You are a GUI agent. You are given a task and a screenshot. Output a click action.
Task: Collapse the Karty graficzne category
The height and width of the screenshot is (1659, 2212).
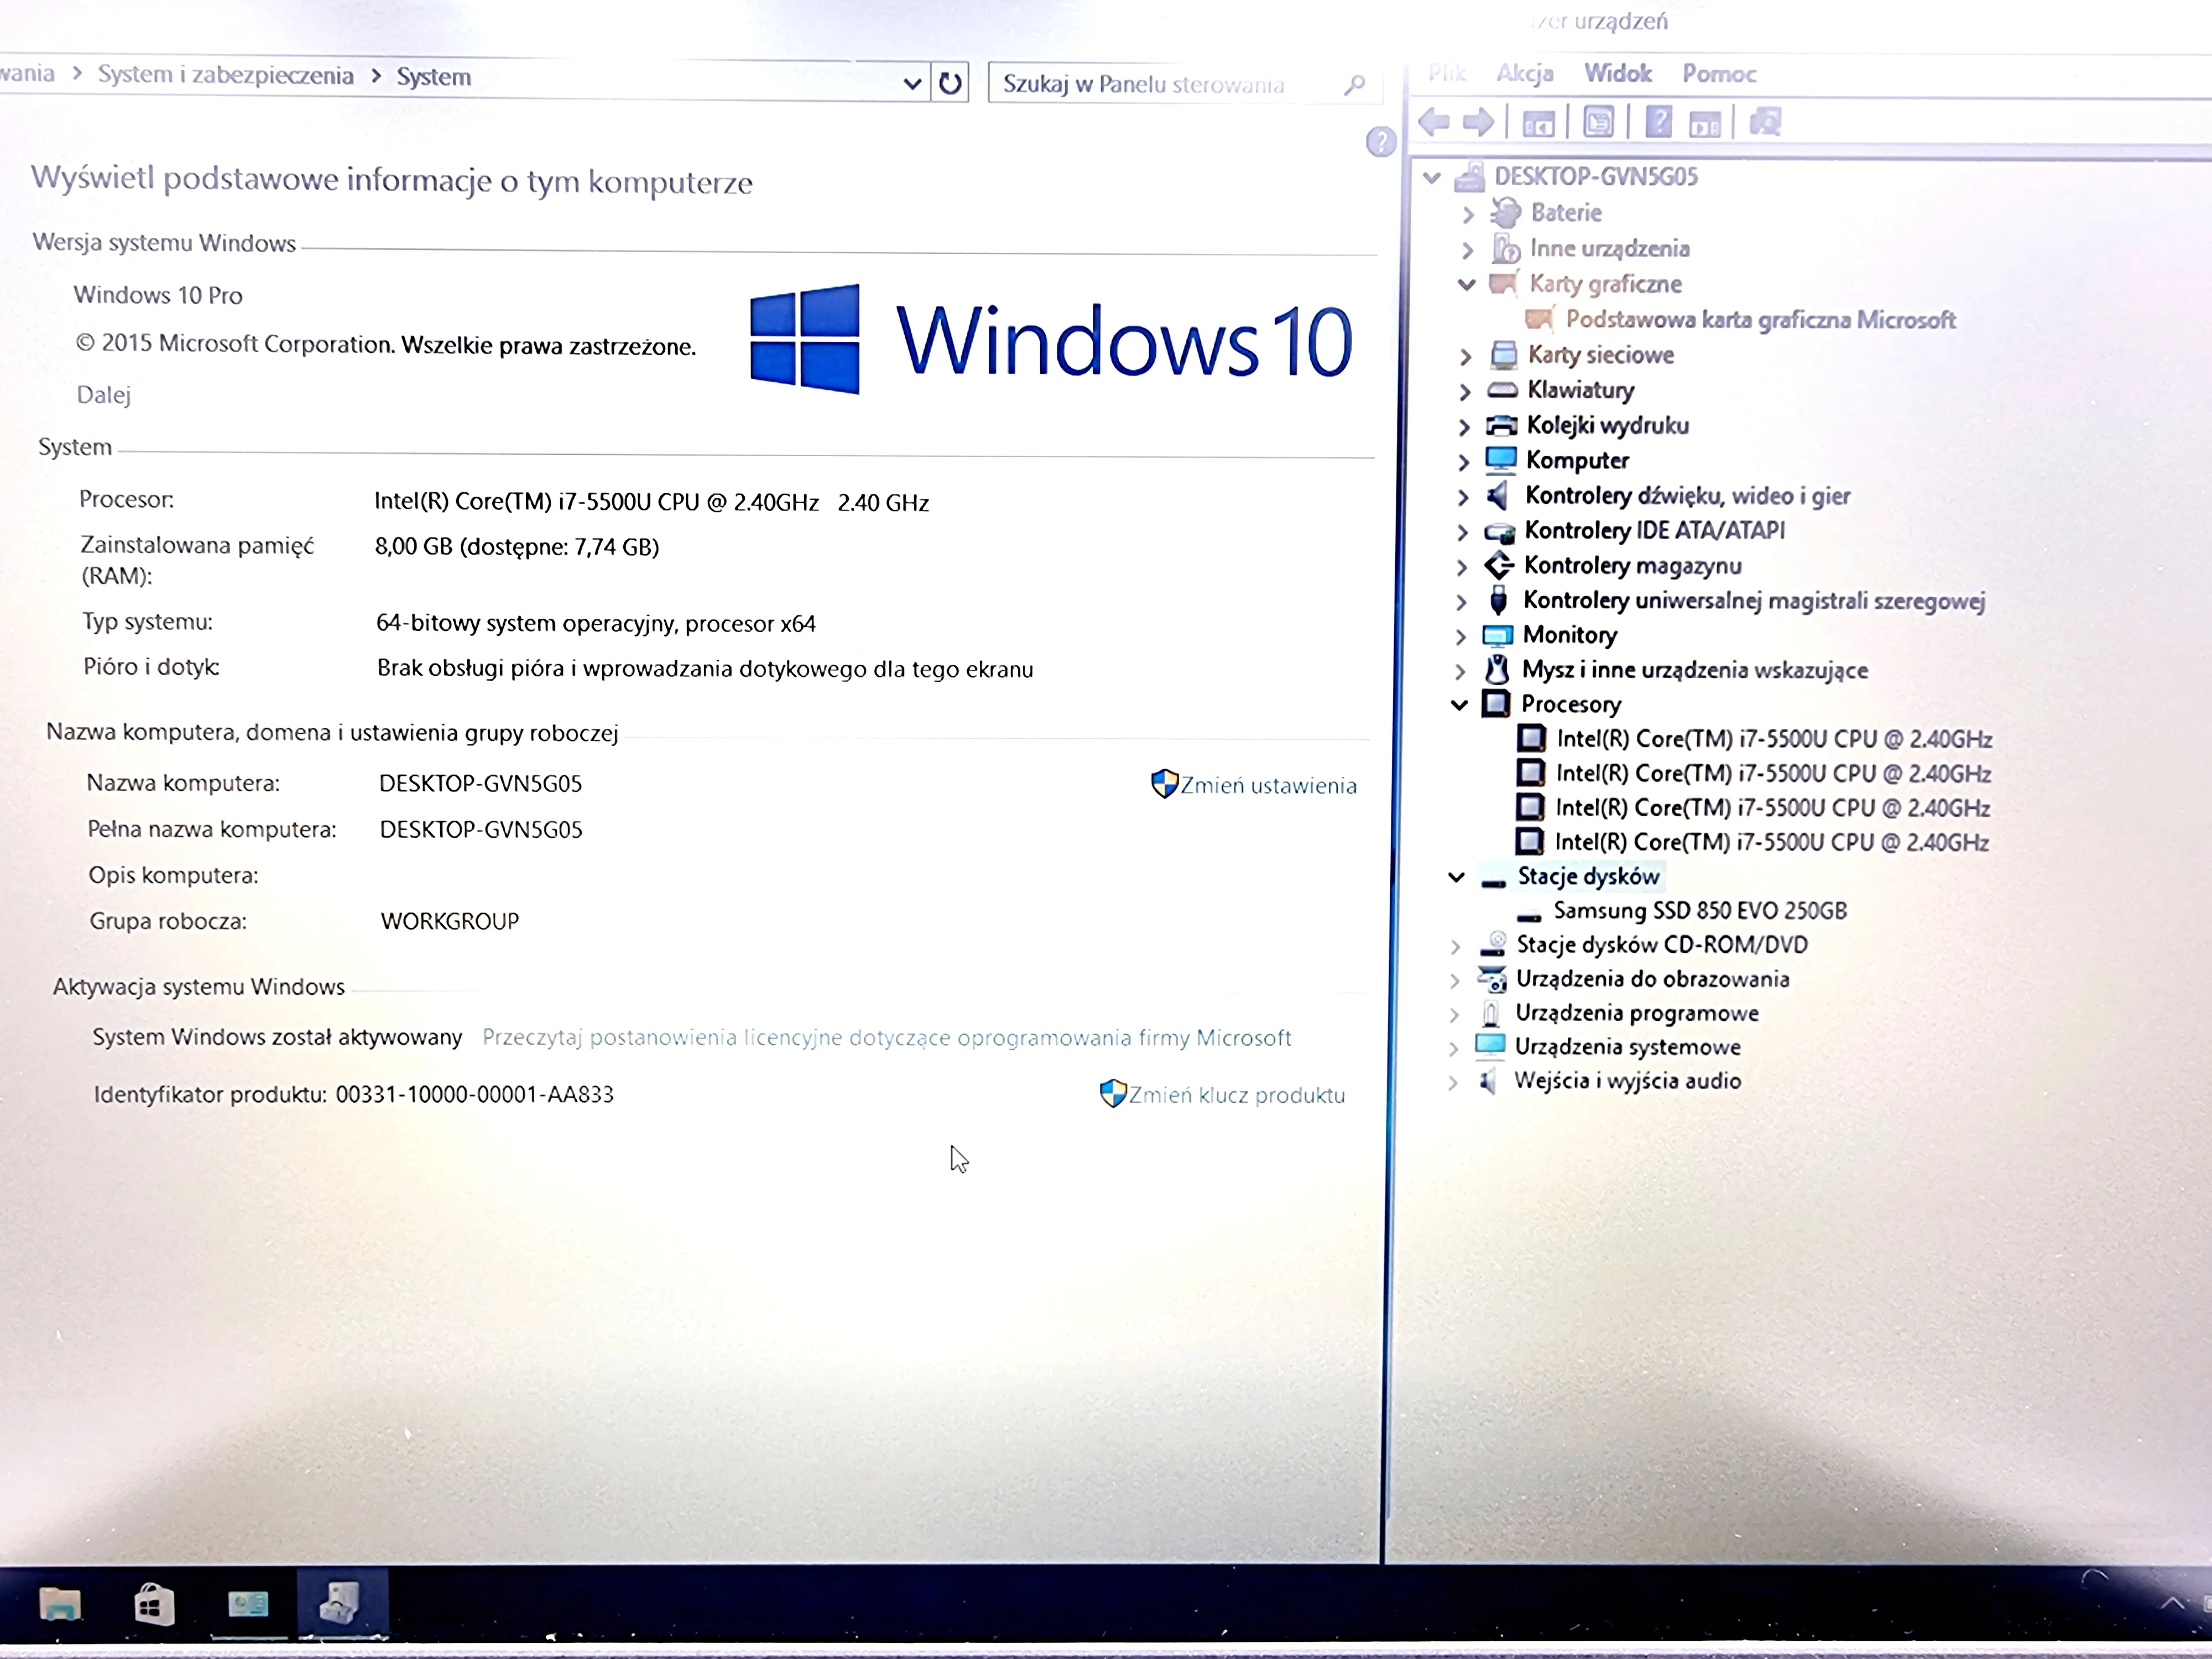pos(1467,284)
